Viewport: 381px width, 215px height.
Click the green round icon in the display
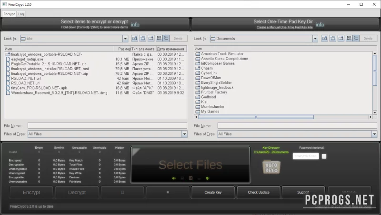pyautogui.click(x=207, y=178)
